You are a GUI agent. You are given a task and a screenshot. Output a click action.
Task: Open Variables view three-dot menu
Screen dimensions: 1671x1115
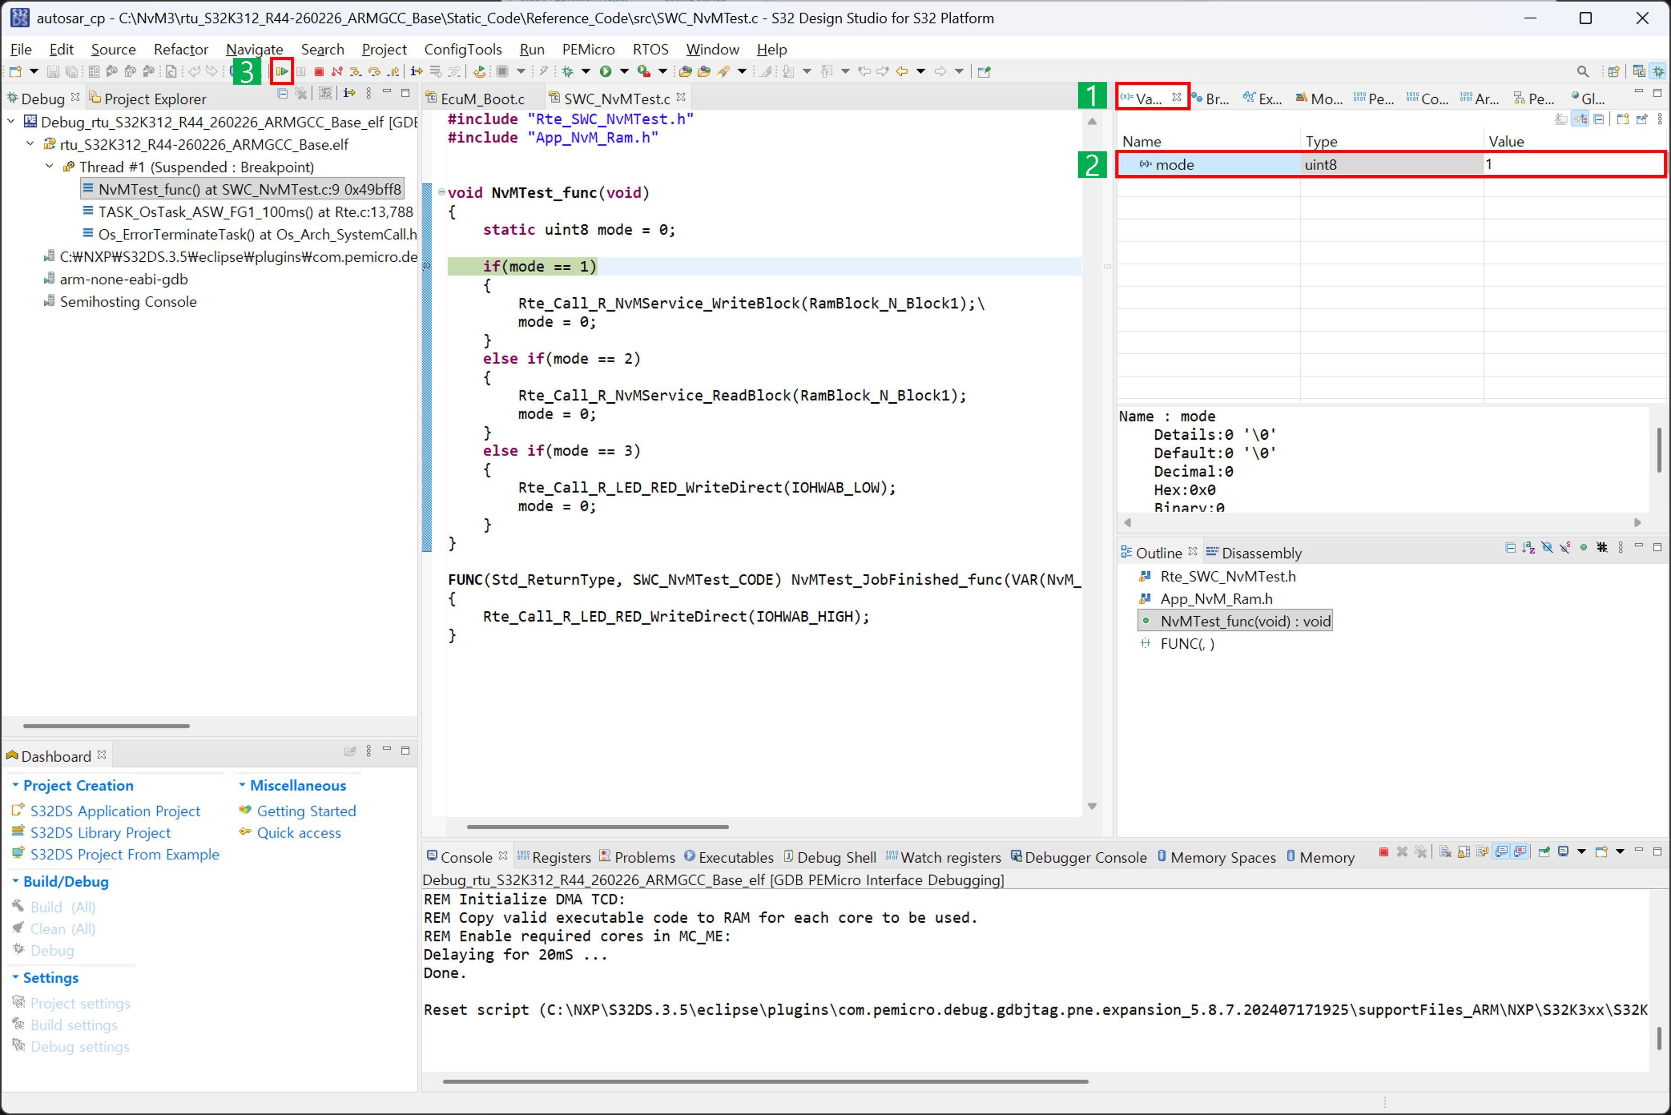[x=1660, y=119]
